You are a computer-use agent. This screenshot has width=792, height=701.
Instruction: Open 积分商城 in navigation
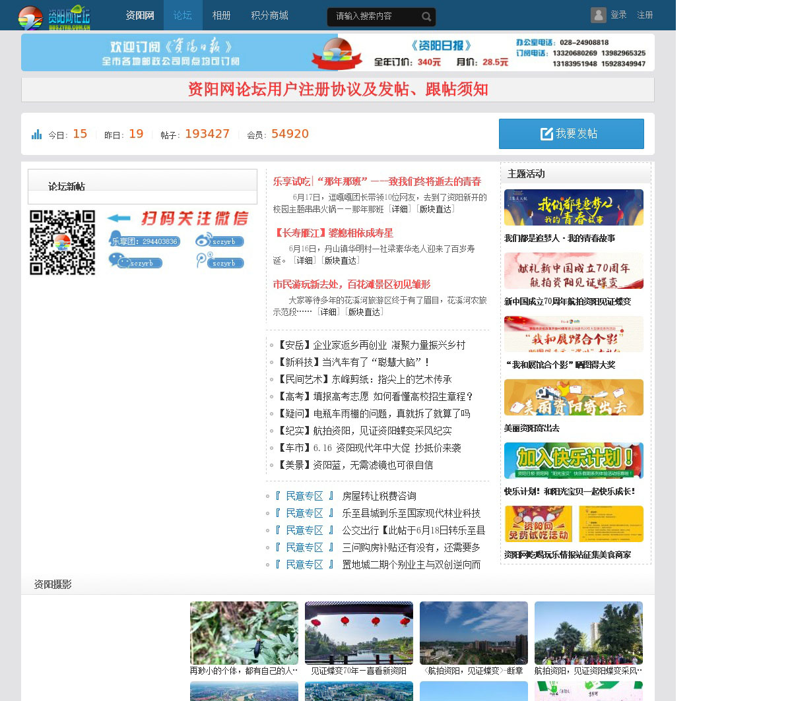269,15
